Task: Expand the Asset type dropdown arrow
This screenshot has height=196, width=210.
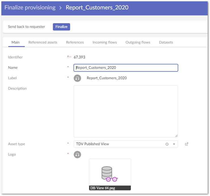Action: (174, 144)
